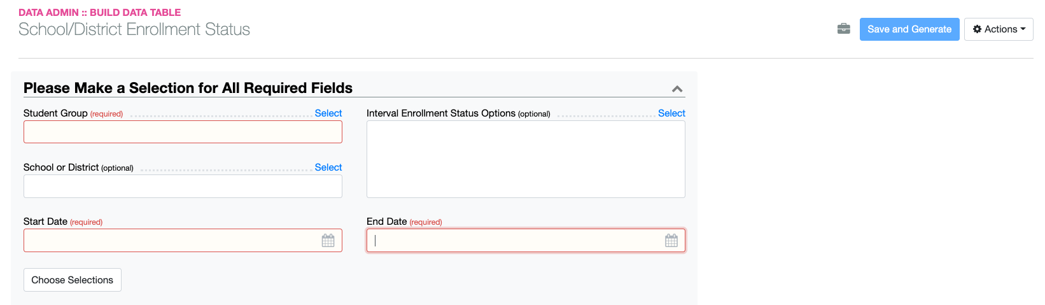
Task: Focus the Student Group input box
Action: (183, 132)
